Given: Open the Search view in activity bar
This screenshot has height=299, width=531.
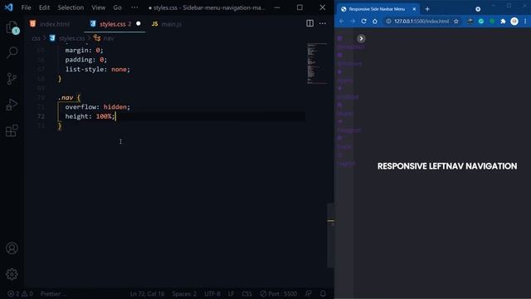Looking at the screenshot, I should (12, 52).
